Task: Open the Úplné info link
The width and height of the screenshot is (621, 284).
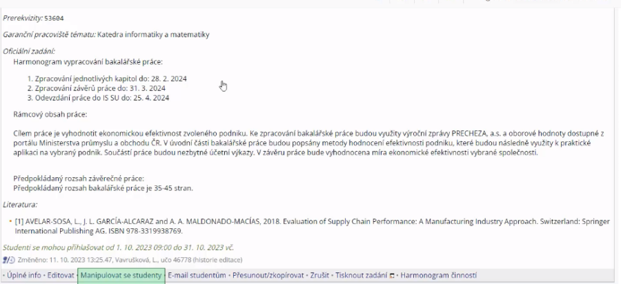Action: pos(23,275)
